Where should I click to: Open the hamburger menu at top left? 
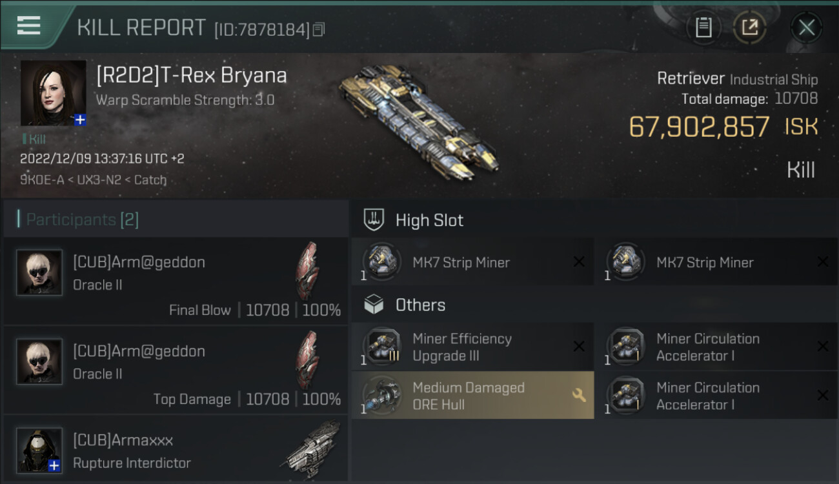pos(28,26)
